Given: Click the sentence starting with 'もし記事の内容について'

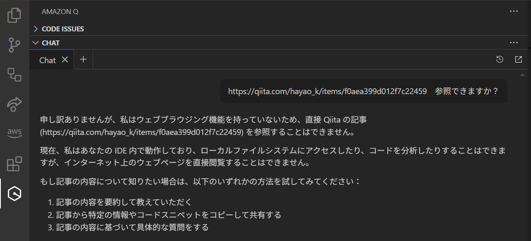Looking at the screenshot, I should (x=200, y=181).
